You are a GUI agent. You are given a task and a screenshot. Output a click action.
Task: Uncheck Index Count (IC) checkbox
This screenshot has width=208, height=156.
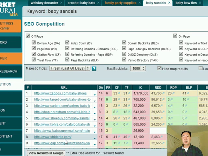click(67, 43)
